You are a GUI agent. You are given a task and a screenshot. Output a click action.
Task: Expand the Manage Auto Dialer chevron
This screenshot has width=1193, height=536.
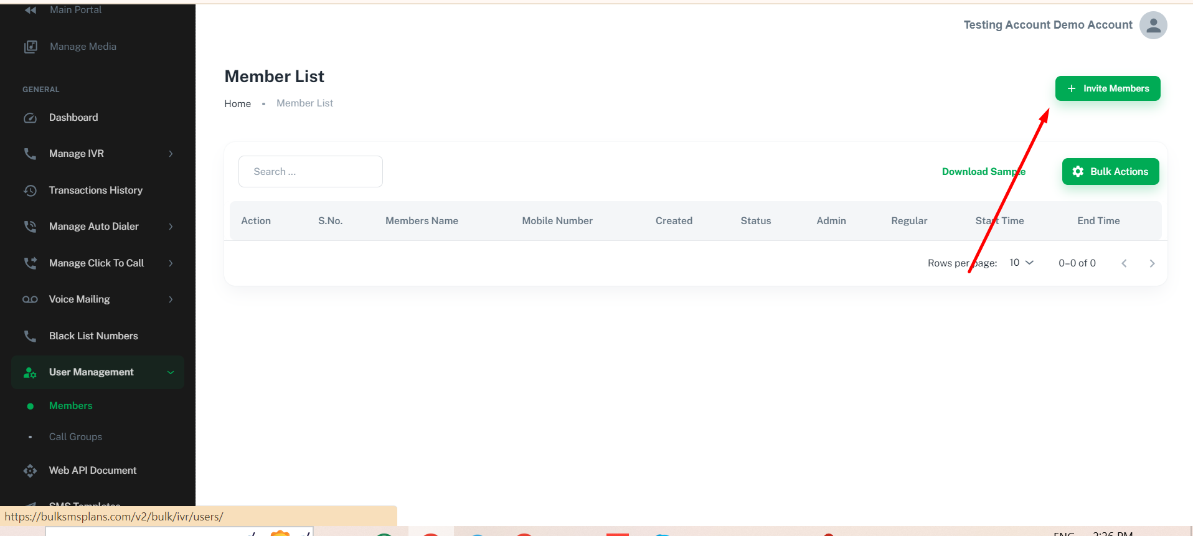(x=171, y=227)
